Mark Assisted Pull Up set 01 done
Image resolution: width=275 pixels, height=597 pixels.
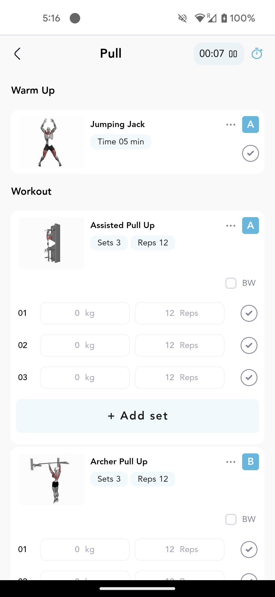(x=249, y=313)
